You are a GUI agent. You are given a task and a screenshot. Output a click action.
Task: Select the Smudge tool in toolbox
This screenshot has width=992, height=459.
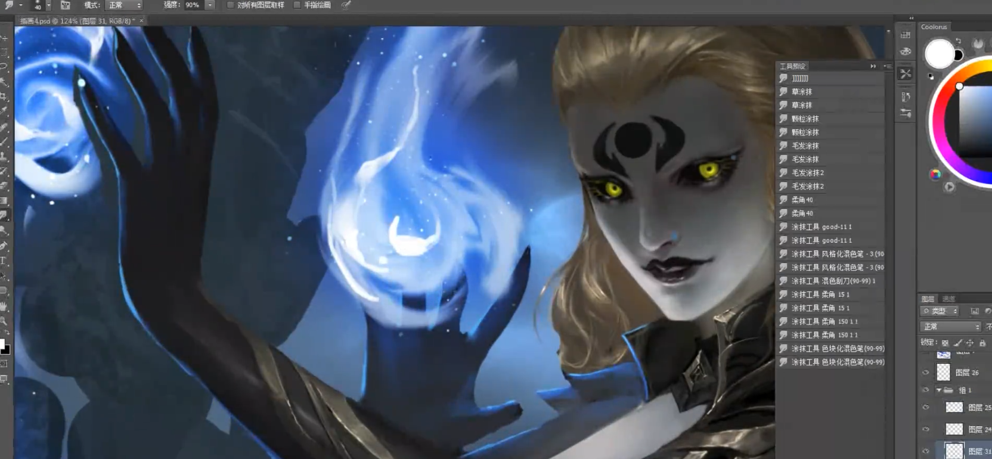[4, 215]
